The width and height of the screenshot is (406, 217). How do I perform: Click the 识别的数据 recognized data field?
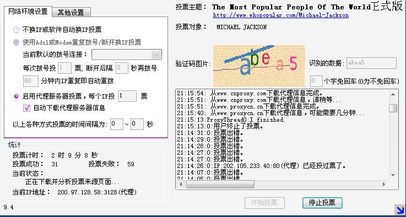pos(371,63)
